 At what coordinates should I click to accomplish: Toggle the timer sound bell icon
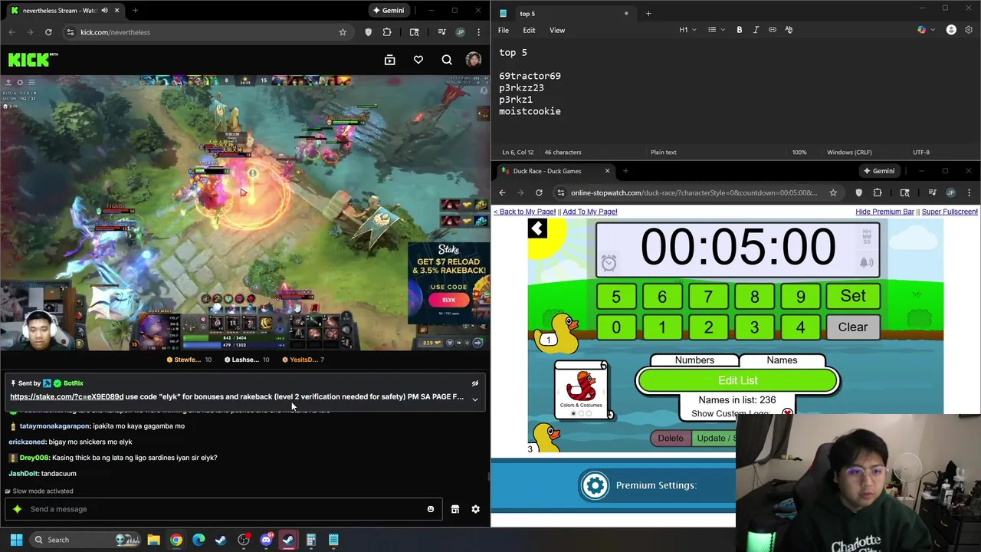[x=866, y=262]
